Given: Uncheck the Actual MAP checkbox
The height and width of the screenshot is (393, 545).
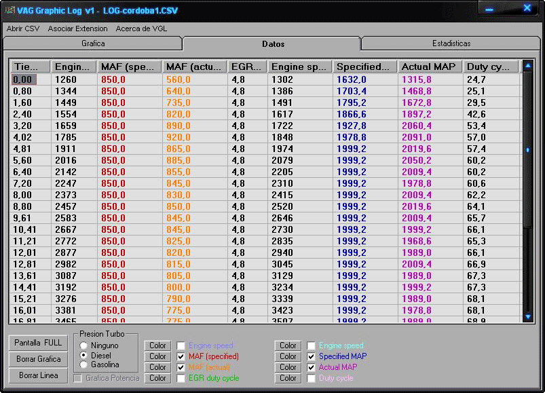Looking at the screenshot, I should (312, 367).
